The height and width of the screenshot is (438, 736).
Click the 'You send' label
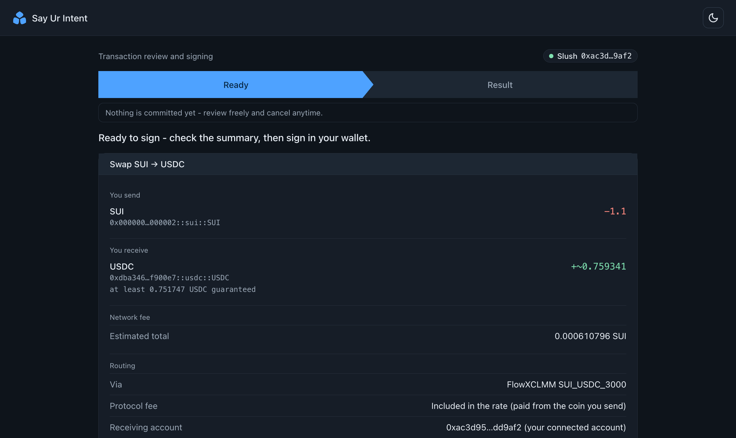pos(125,195)
